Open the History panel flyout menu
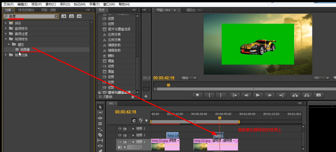Image resolution: width=336 pixels, height=152 pixels. click(x=134, y=10)
